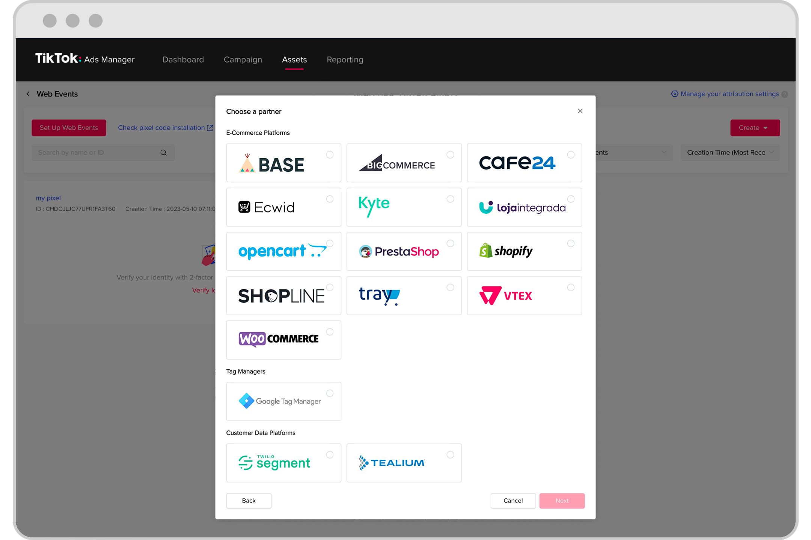Screen dimensions: 811x540
Task: Select the OpenCart radio button
Action: [330, 243]
